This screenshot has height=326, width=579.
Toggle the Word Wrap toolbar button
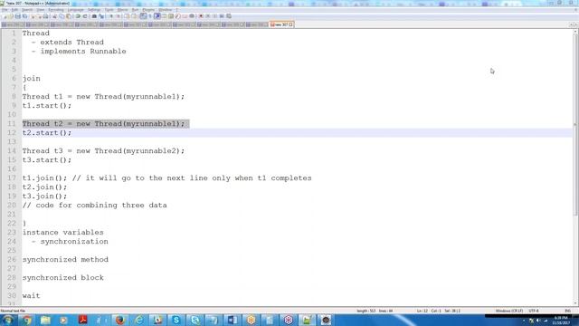[143, 16]
